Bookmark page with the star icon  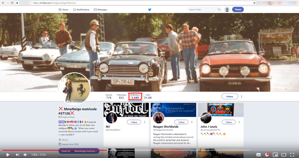(254, 3)
